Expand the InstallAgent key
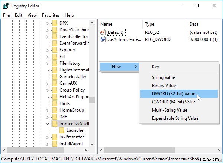The height and width of the screenshot is (163, 223). tap(47, 144)
